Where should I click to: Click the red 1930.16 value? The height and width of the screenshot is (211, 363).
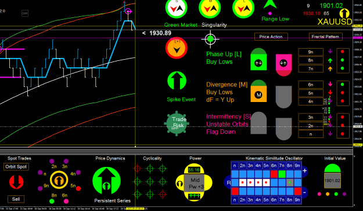pos(311,13)
